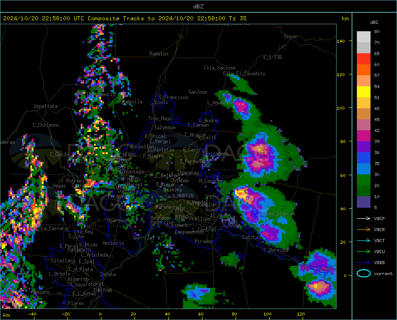
Task: Click the purple 39 dBZ color swatch
Action: [363, 147]
